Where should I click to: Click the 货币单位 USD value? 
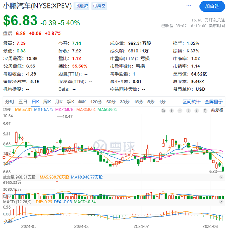pos(201,89)
